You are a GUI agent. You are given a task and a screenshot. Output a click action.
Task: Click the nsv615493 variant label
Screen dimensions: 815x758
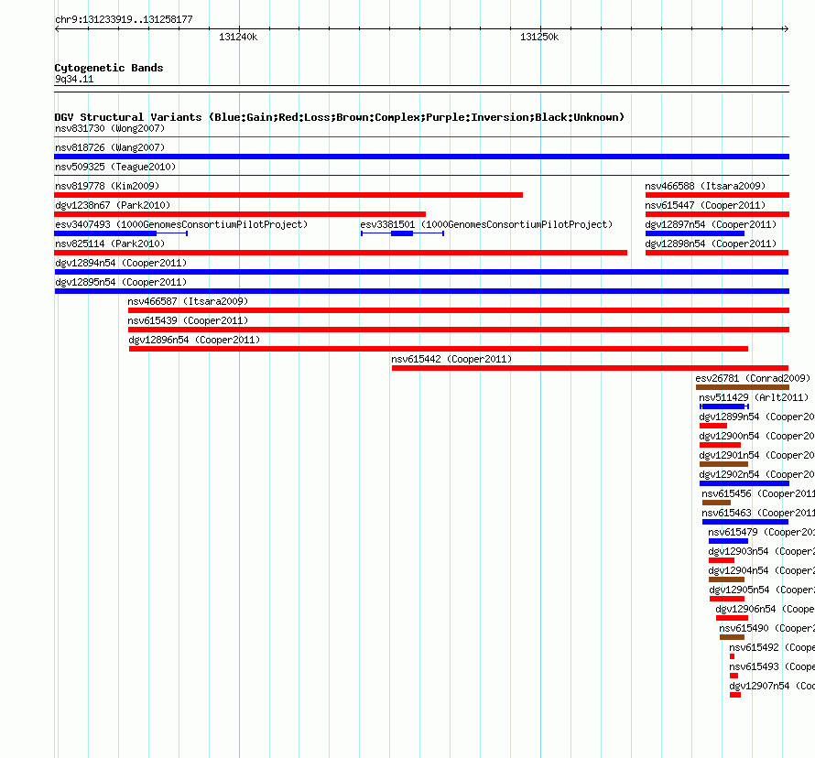point(772,666)
